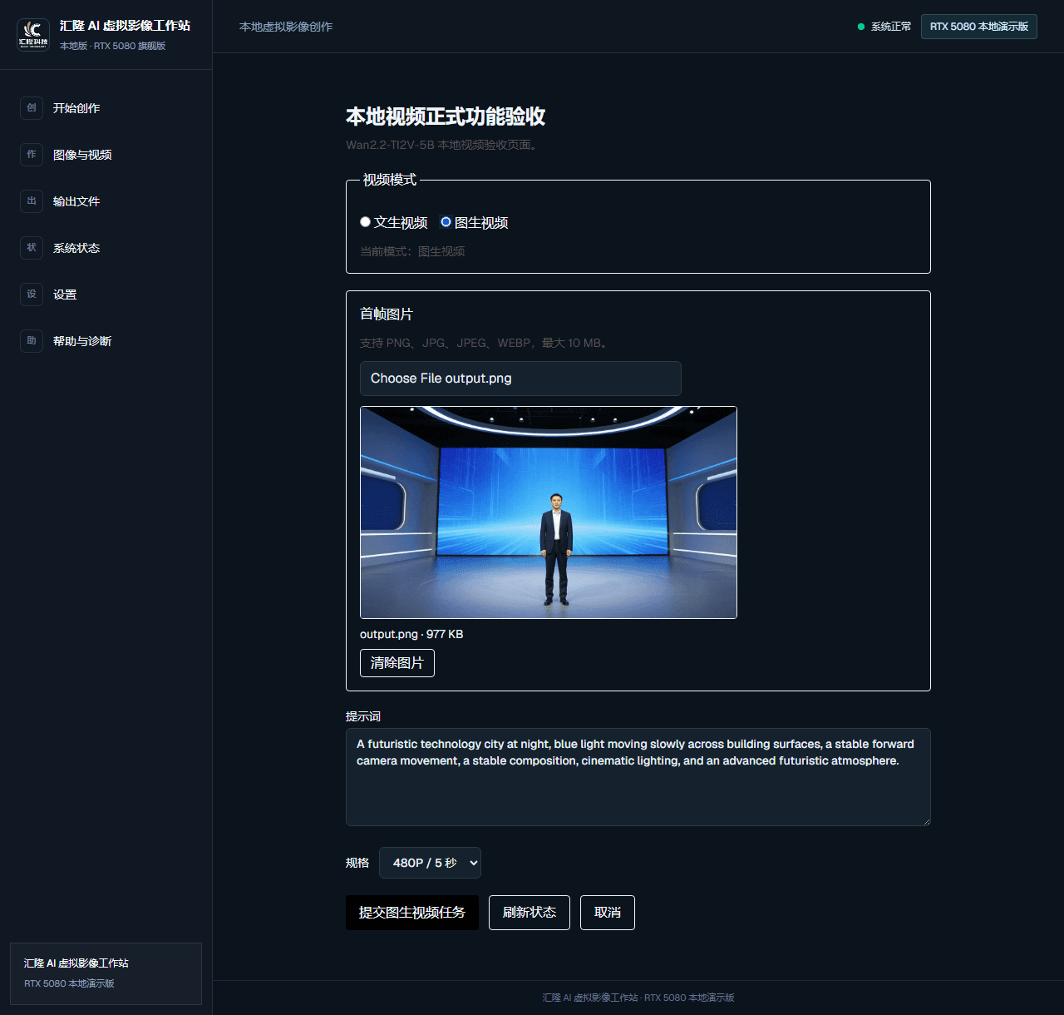Click the 汇隆 AI 虚拟影像工作站 title in sidebar header
The image size is (1064, 1015).
[x=125, y=26]
